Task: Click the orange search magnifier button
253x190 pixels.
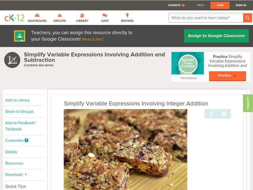Action: click(247, 18)
